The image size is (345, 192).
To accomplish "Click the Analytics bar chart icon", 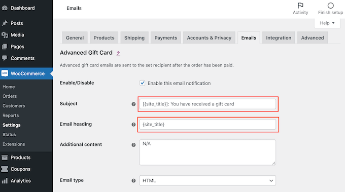I will (x=5, y=181).
